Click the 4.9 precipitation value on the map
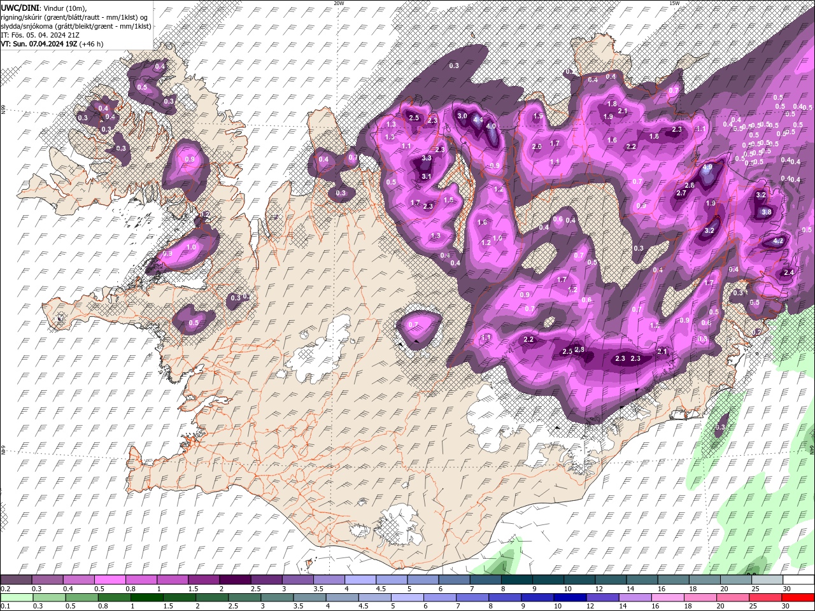The width and height of the screenshot is (815, 611). click(707, 167)
